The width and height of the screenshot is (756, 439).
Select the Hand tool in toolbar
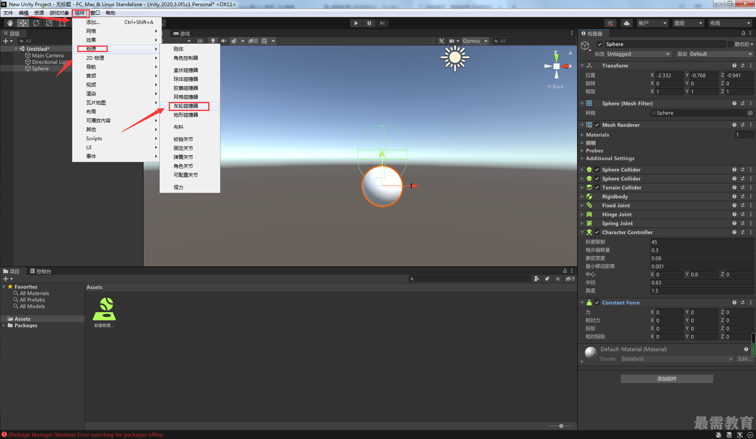tap(10, 23)
